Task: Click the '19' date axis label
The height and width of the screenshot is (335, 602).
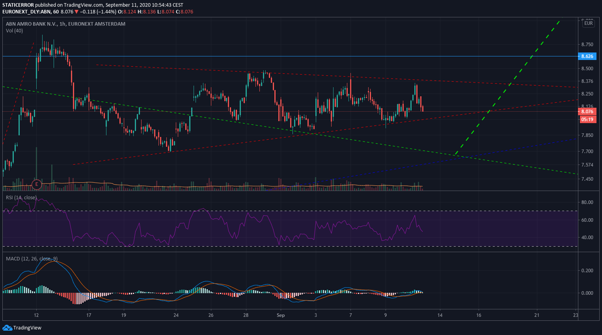Action: point(124,315)
